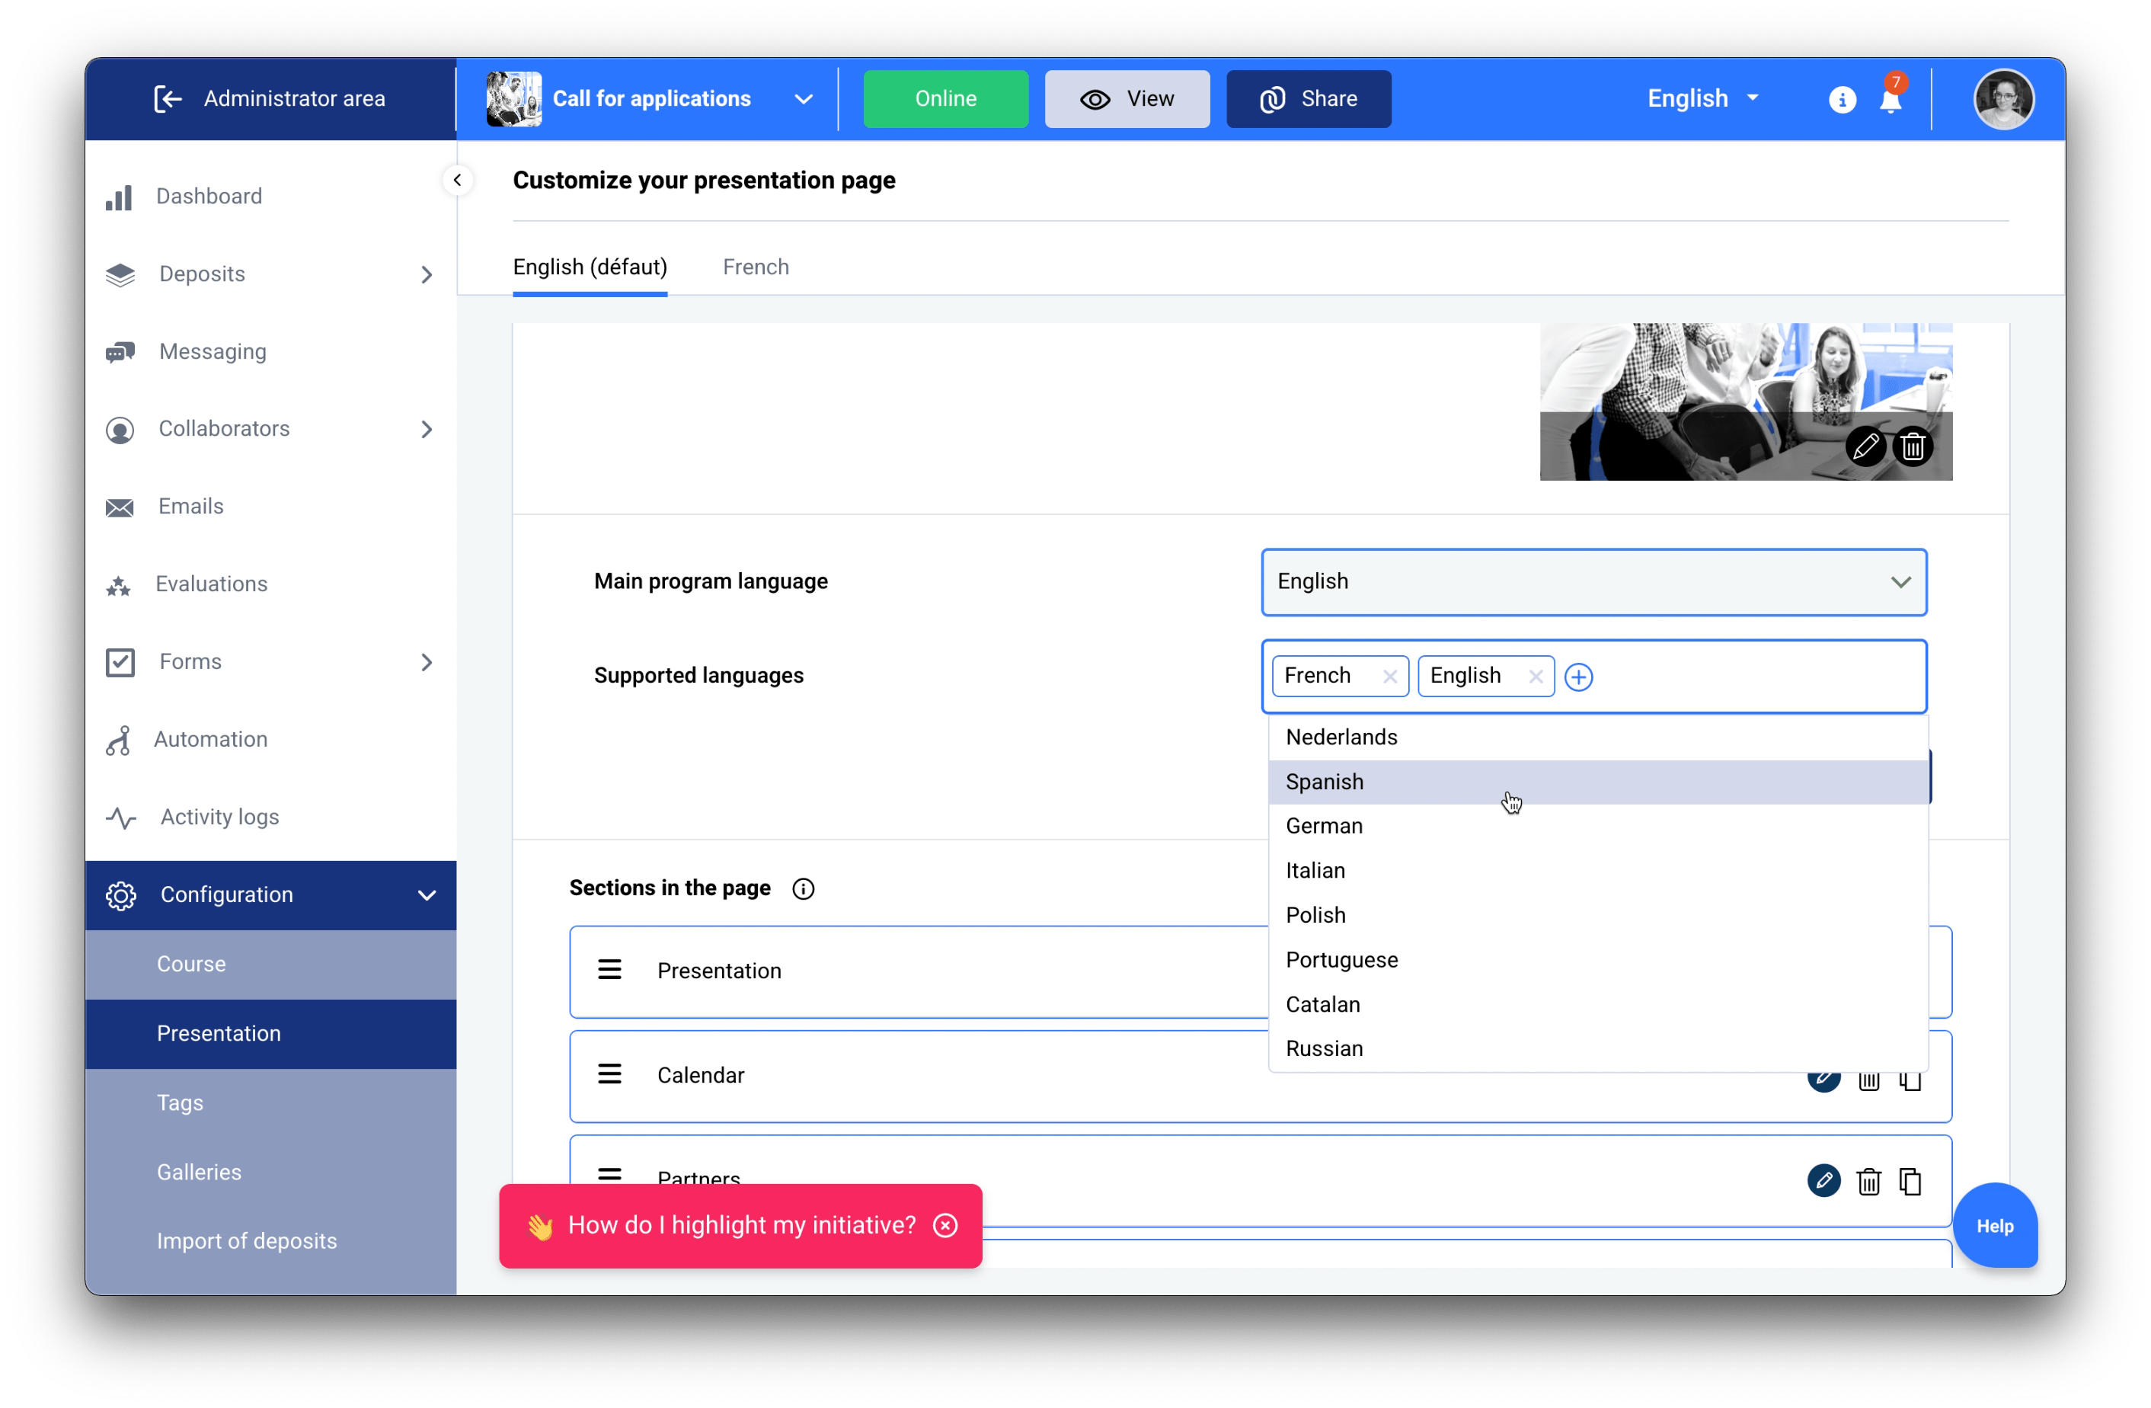Screen dimensions: 2151x1408
Task: Open the info icon in top bar
Action: coord(1842,100)
